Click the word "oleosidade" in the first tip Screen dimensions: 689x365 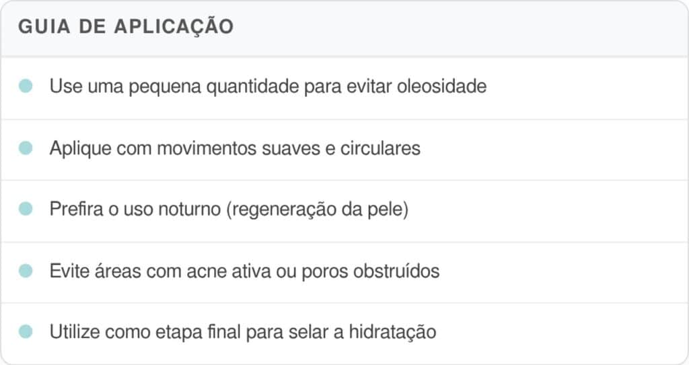pos(441,86)
